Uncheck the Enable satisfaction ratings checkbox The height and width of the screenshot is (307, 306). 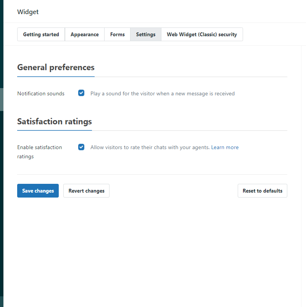[81, 147]
